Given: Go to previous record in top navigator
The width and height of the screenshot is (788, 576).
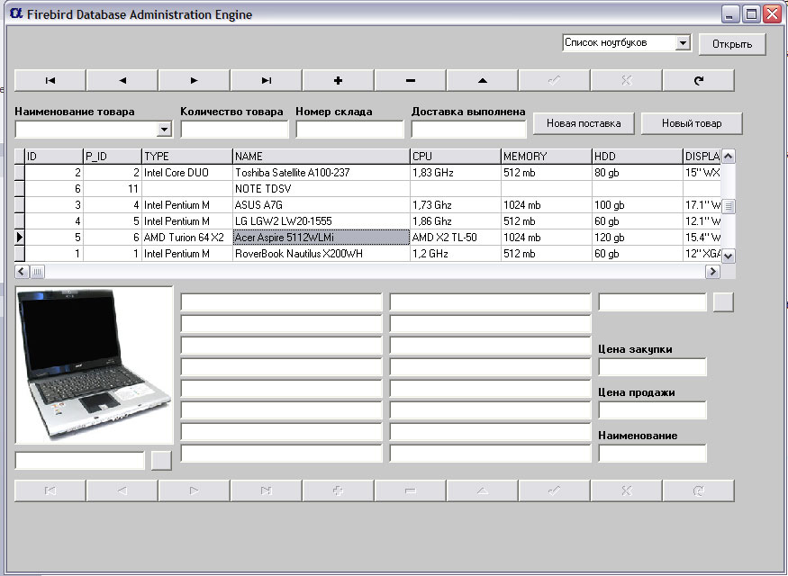Looking at the screenshot, I should point(122,80).
